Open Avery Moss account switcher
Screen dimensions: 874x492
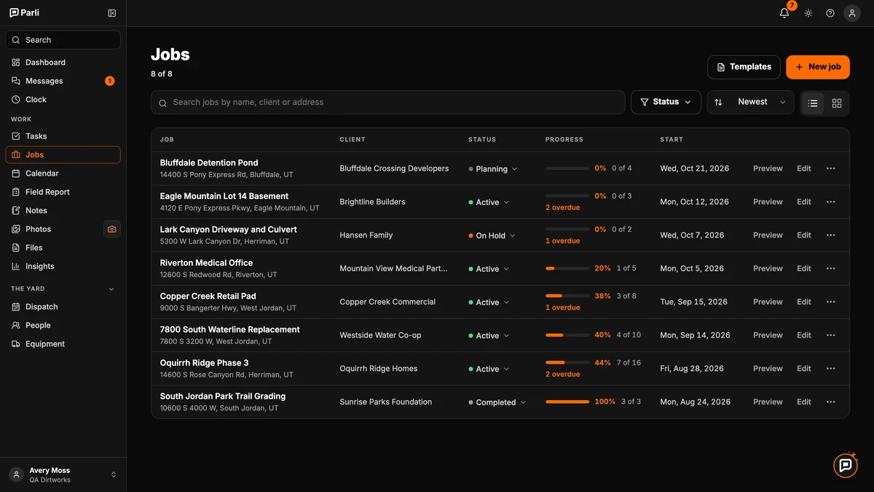(x=63, y=475)
